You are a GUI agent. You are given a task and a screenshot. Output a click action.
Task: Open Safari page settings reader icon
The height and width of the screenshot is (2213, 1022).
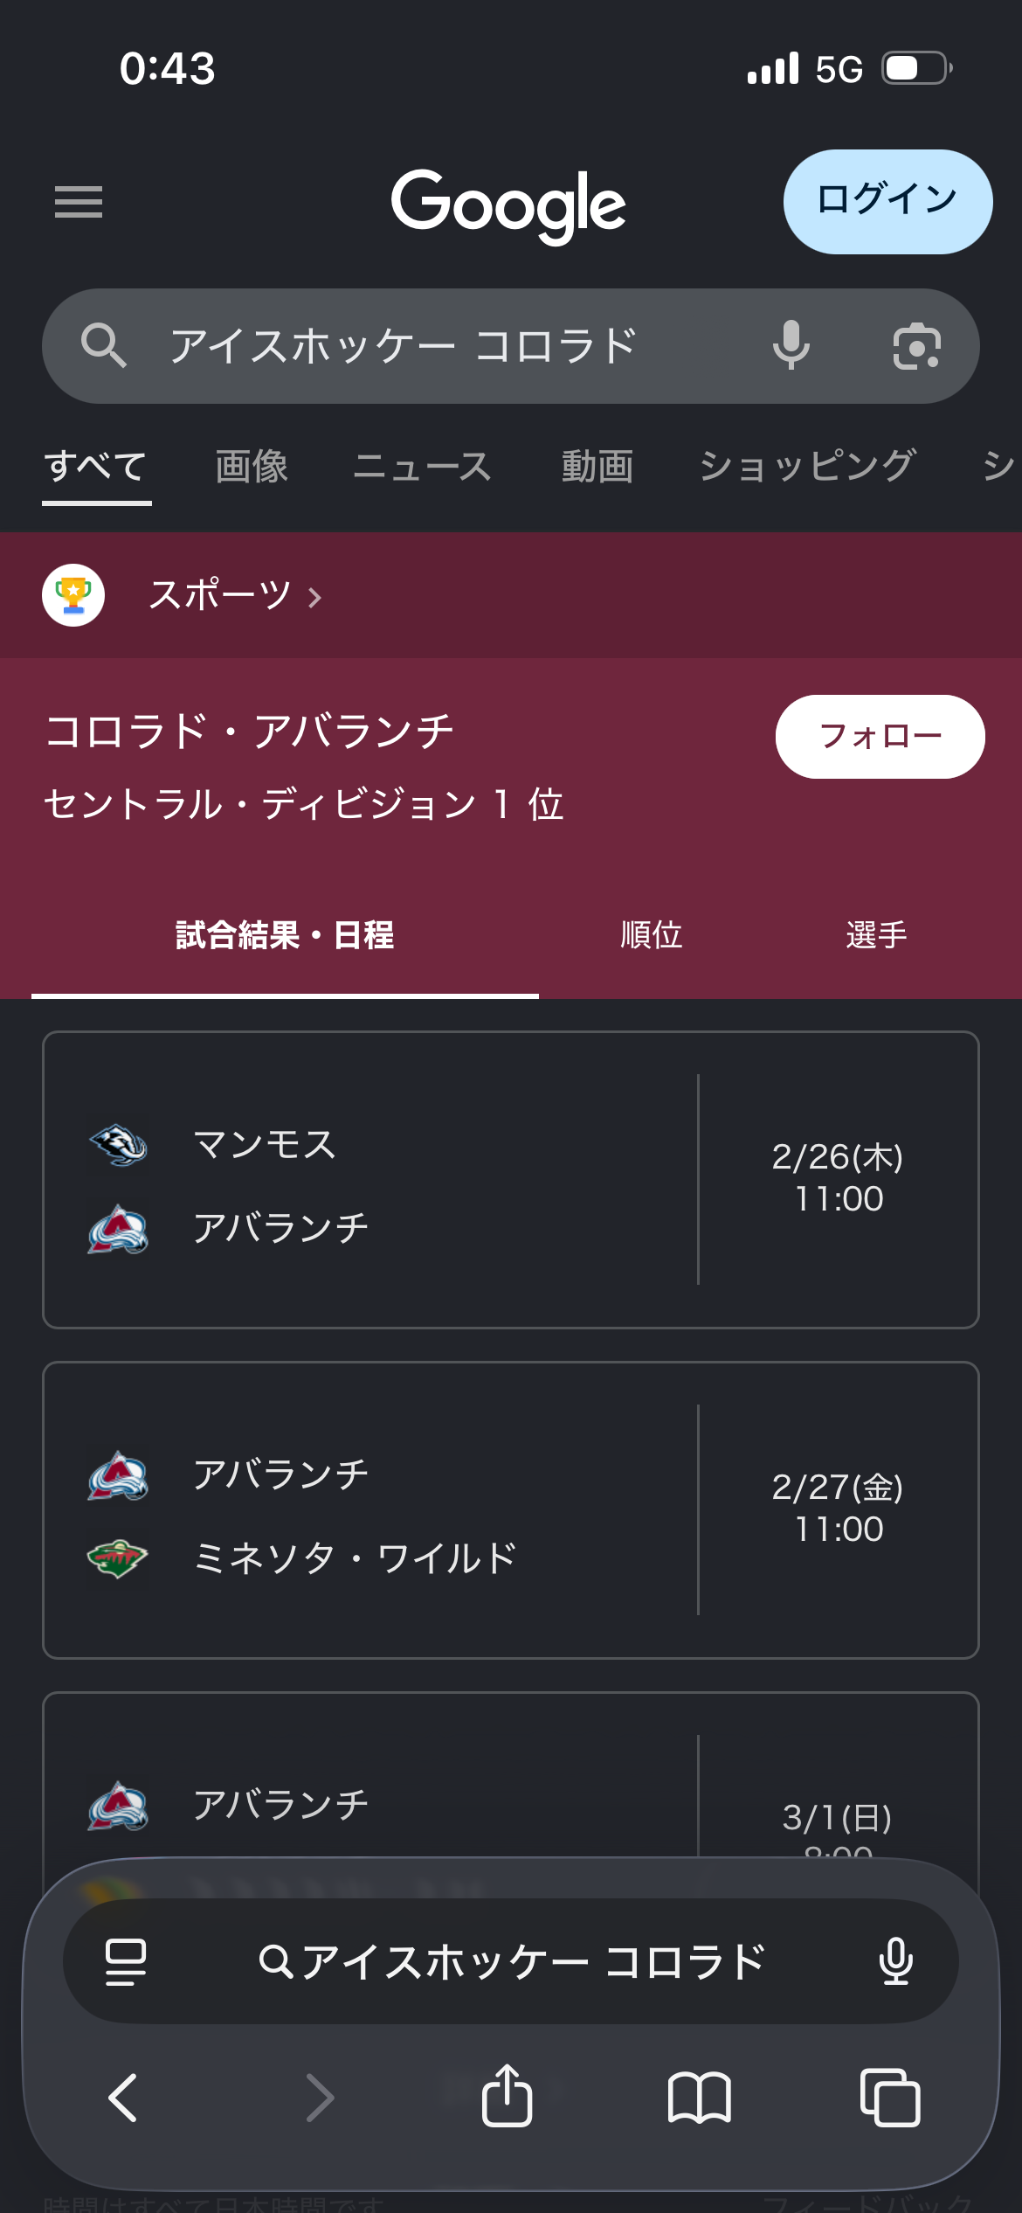click(x=125, y=1961)
